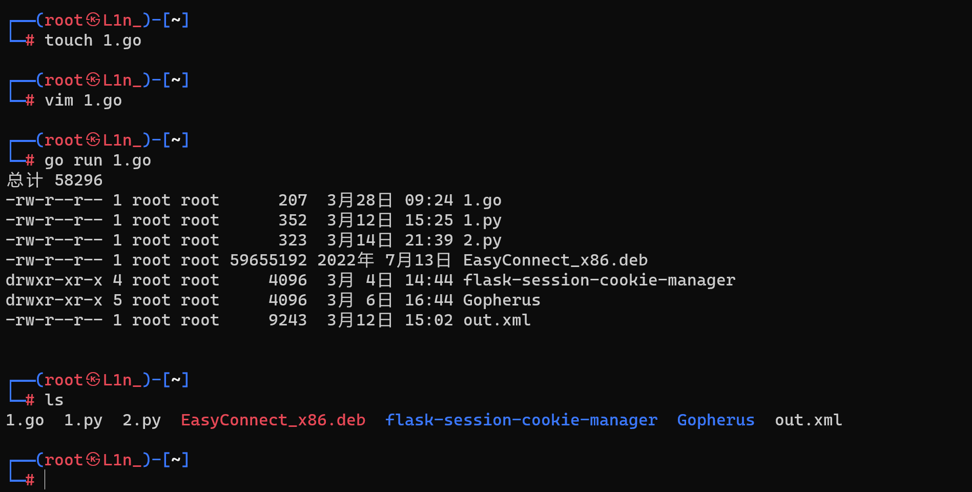This screenshot has height=492, width=972.
Task: Click file size 59655192 in listing
Action: [x=268, y=260]
